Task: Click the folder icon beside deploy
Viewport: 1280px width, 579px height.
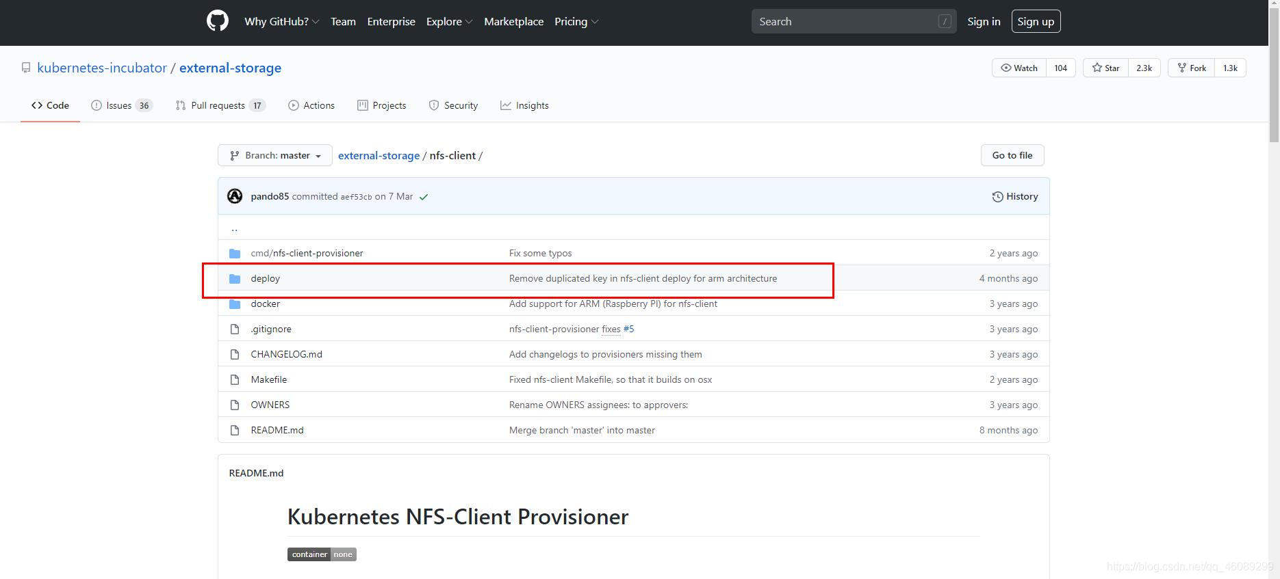Action: [235, 278]
